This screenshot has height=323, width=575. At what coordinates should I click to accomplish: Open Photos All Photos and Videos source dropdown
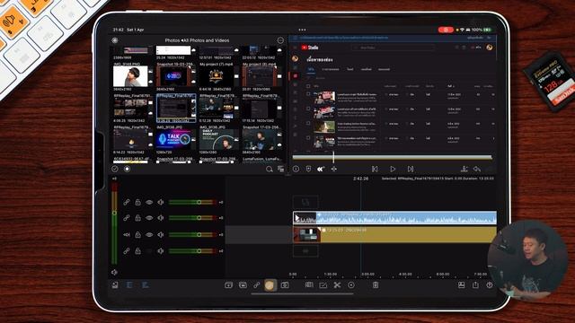click(197, 40)
